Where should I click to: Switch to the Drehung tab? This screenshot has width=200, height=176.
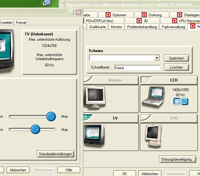pos(152,15)
